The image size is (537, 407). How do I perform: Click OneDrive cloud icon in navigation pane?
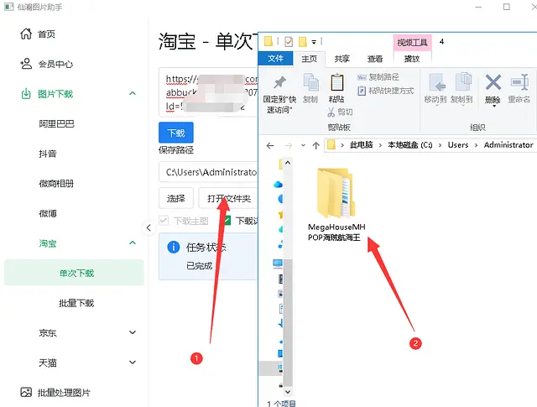278,185
